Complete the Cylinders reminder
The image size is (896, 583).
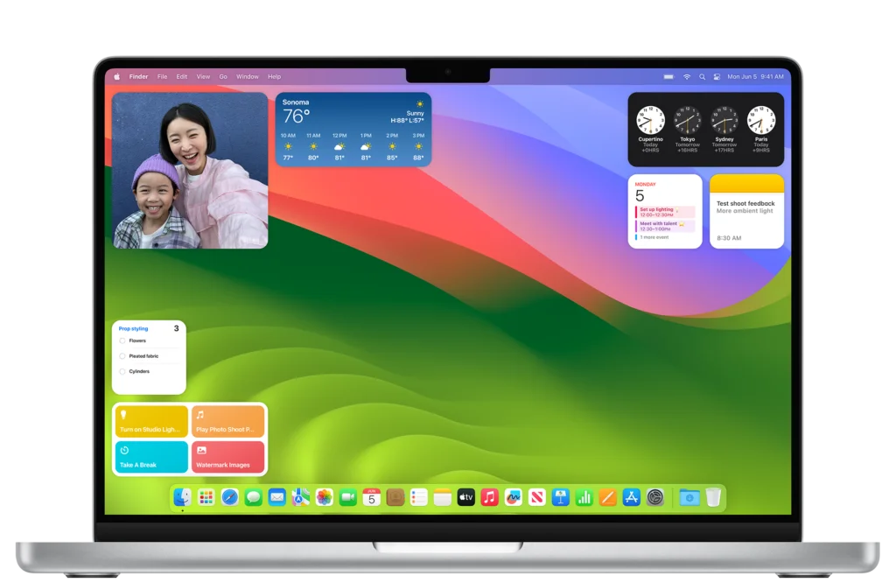pyautogui.click(x=122, y=371)
